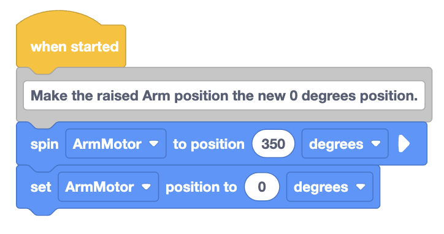Expand the spin block's arrow to show more options
The width and height of the screenshot is (444, 234).
tap(404, 144)
